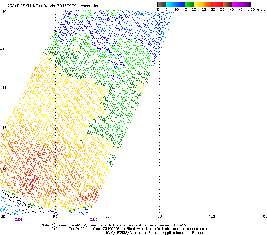
Task: Click the '-46' latitude axis label
Action: point(3,128)
